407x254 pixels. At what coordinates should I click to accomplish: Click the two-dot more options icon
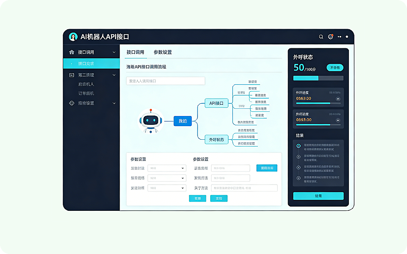tap(339, 37)
